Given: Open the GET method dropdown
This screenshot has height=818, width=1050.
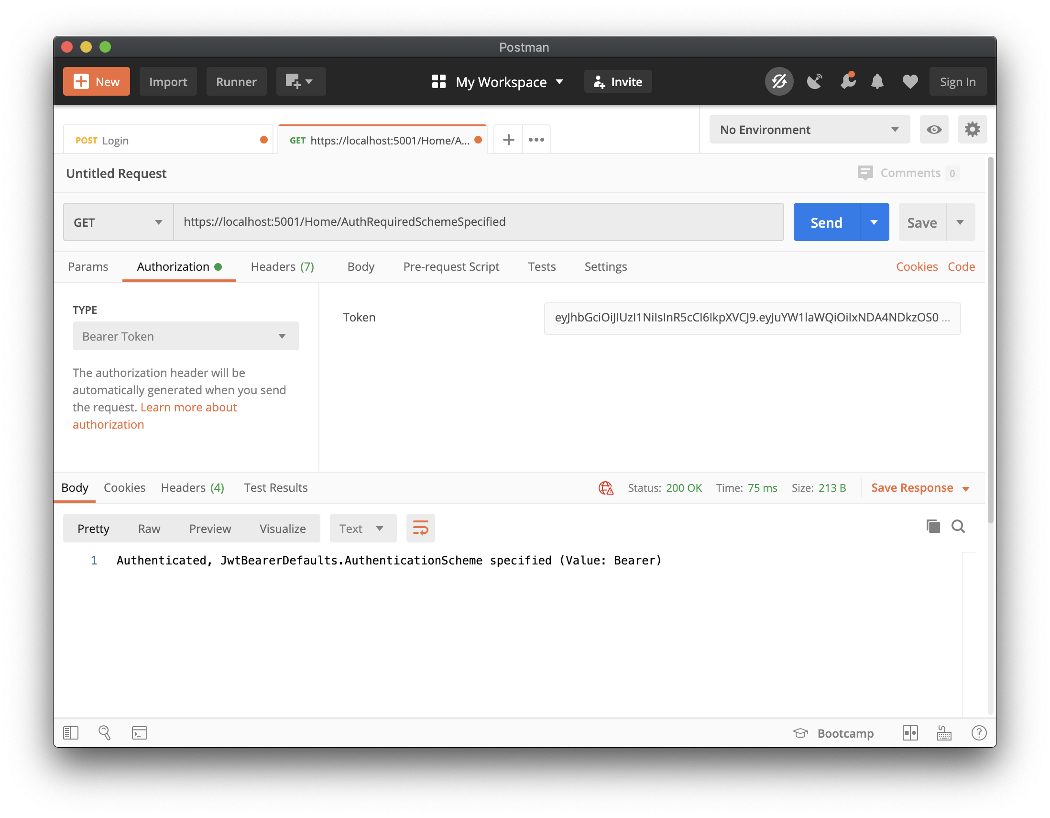Looking at the screenshot, I should pos(118,221).
